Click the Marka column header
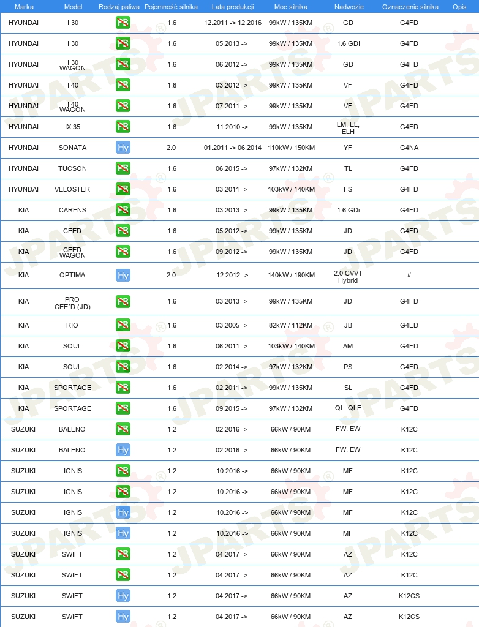This screenshot has height=627, width=479. [24, 7]
